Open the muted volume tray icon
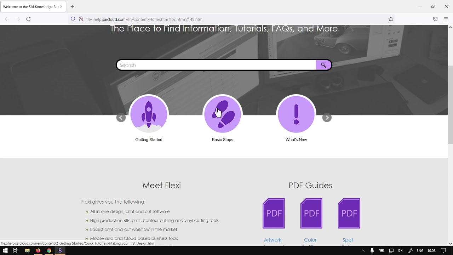This screenshot has height=255, width=453. [400, 250]
